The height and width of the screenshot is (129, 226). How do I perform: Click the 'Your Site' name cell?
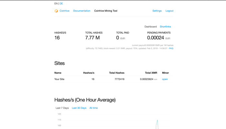pyautogui.click(x=59, y=79)
